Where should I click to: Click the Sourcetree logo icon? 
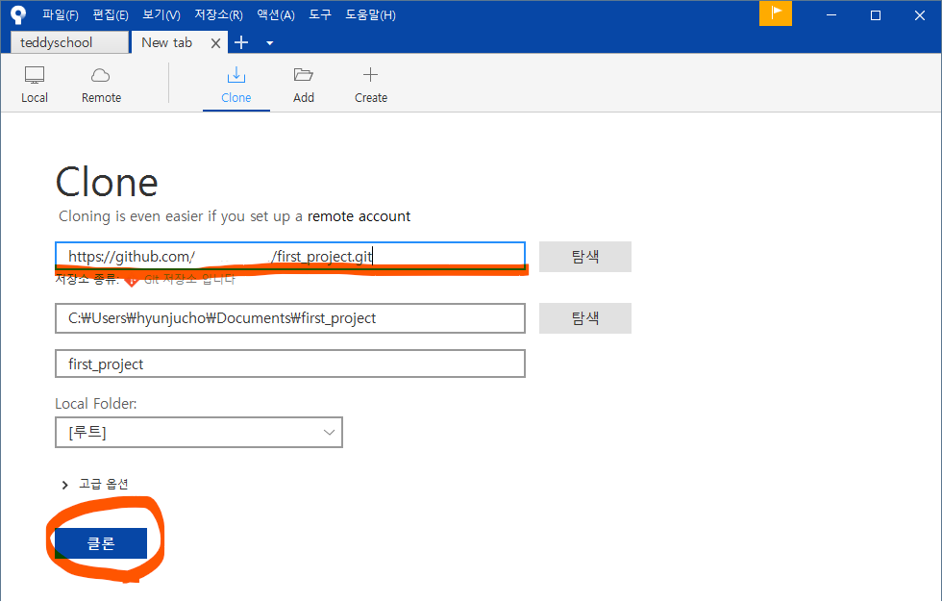[18, 15]
